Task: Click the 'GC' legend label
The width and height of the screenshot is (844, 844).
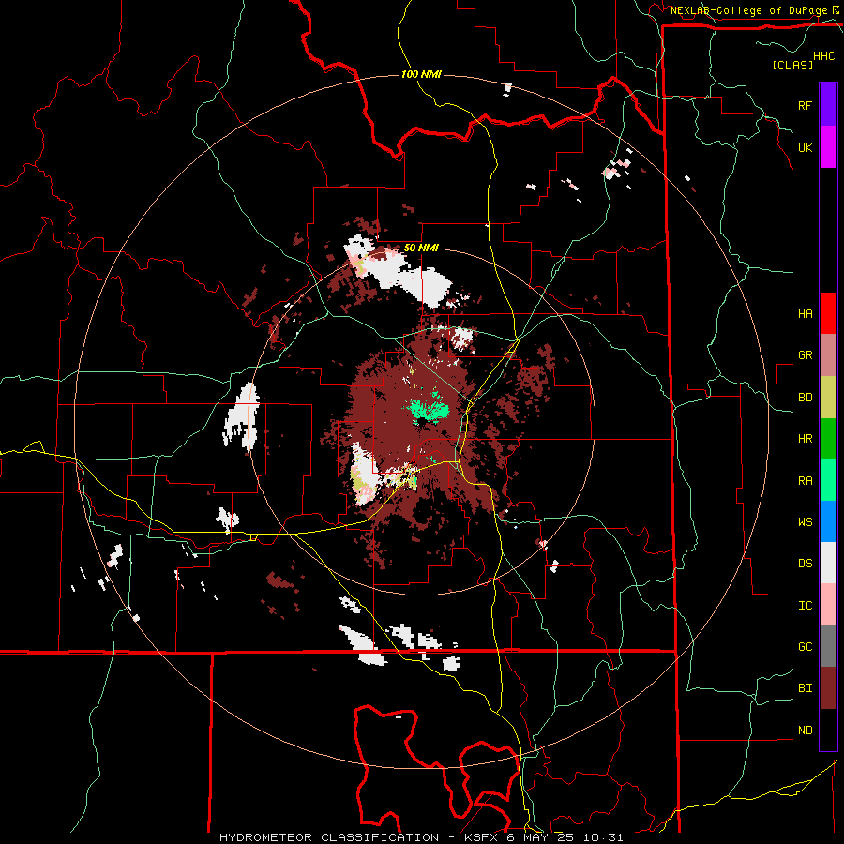Action: 805,646
